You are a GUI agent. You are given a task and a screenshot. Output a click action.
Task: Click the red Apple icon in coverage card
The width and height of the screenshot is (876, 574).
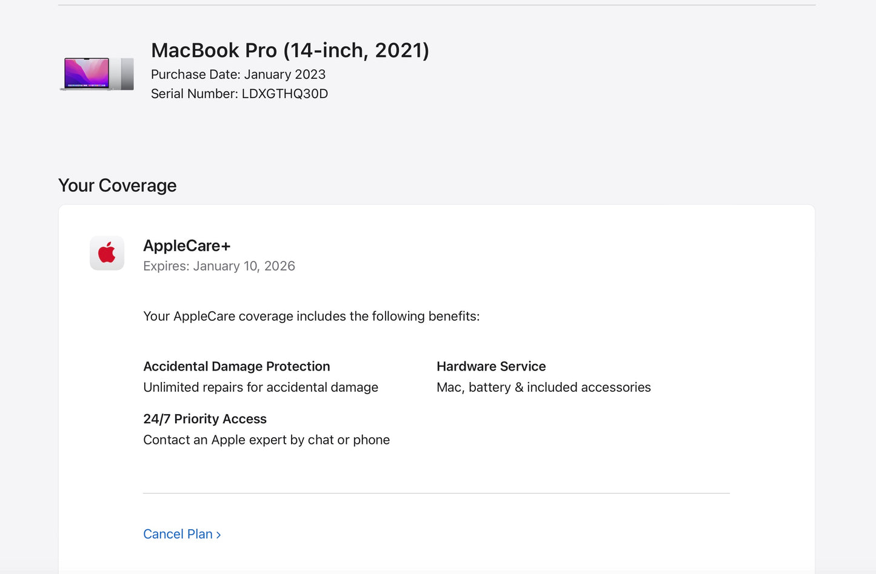(107, 253)
